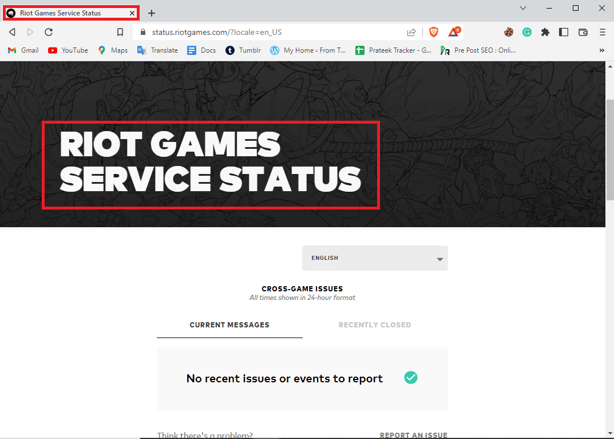This screenshot has height=439, width=614.
Task: Open Brave Shields lion icon
Action: point(434,32)
